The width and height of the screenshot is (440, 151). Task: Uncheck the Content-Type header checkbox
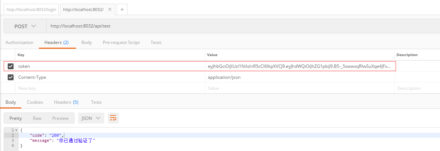(11, 77)
